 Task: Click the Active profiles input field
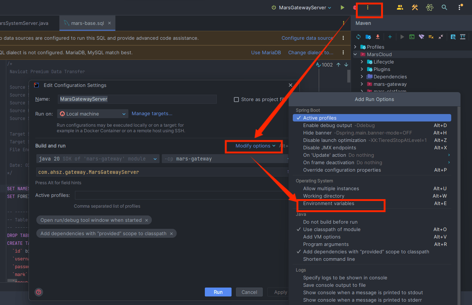[182, 195]
